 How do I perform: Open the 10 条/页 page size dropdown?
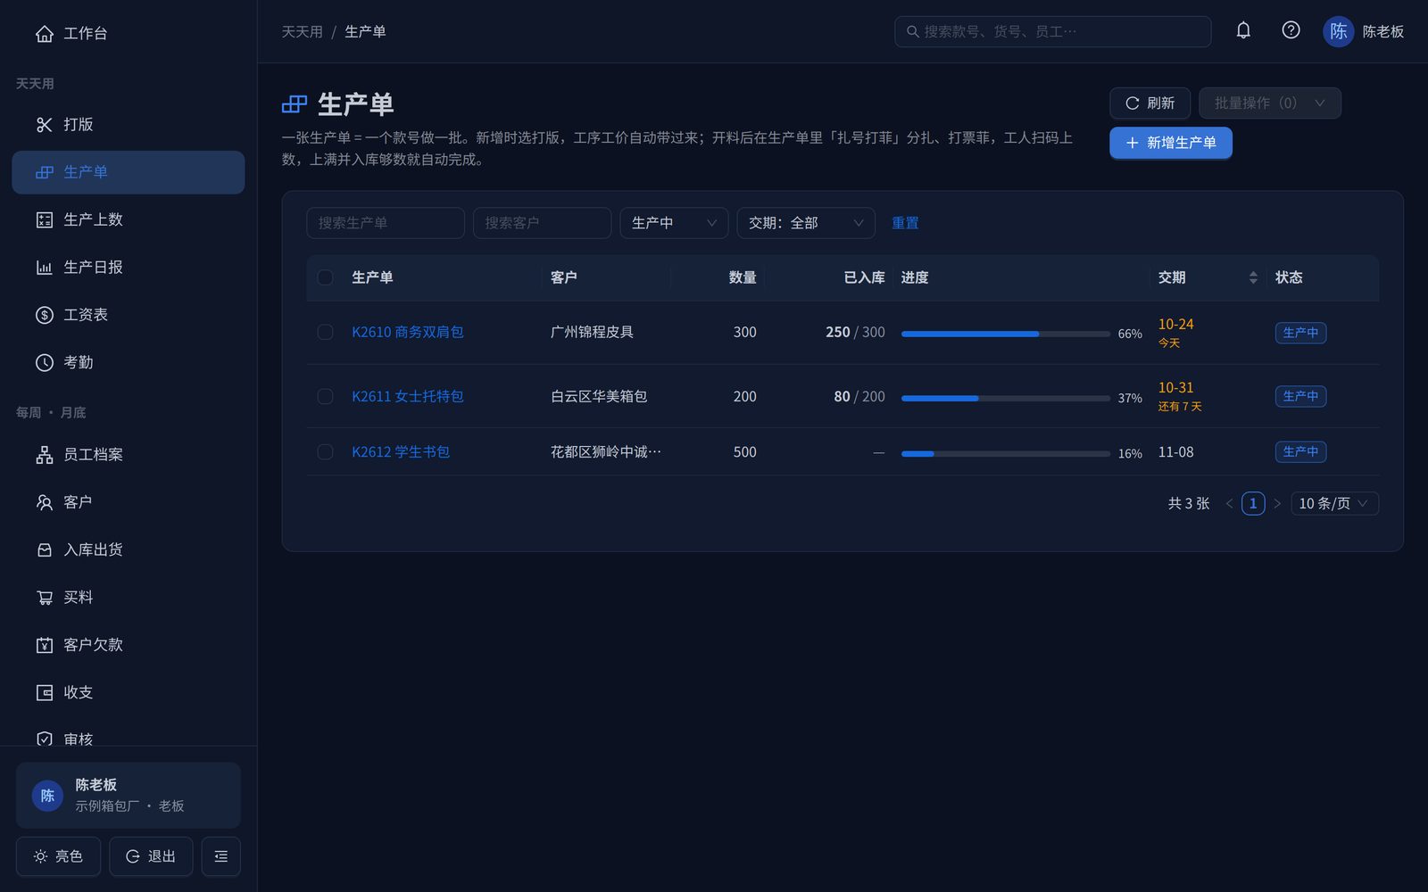(x=1334, y=504)
